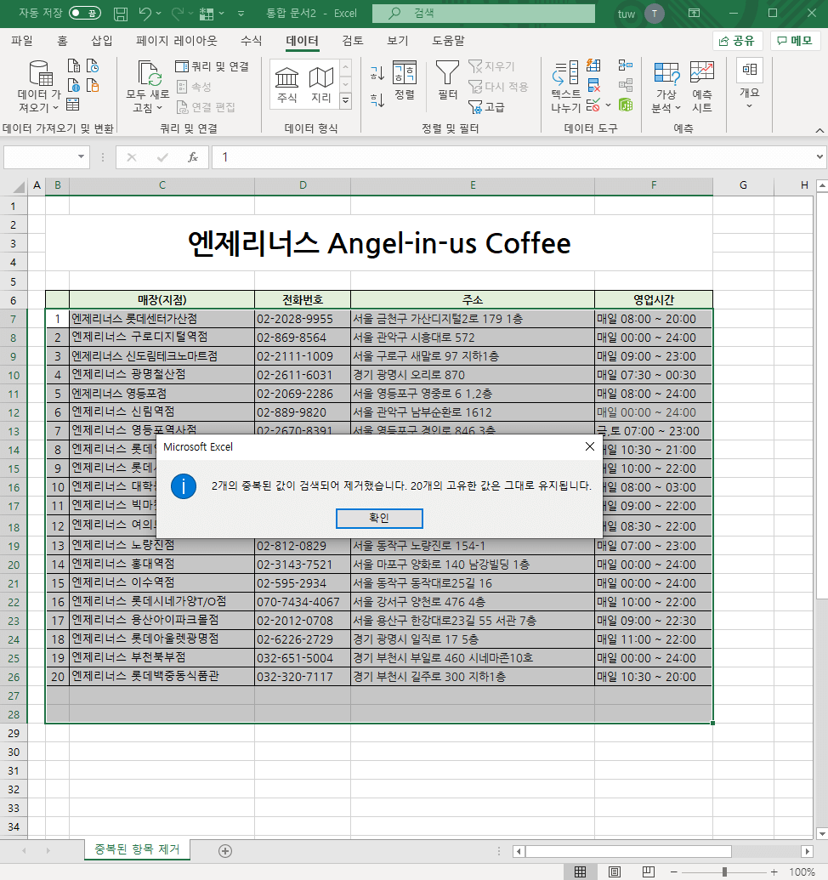
Task: Expand the formula bar
Action: [820, 156]
